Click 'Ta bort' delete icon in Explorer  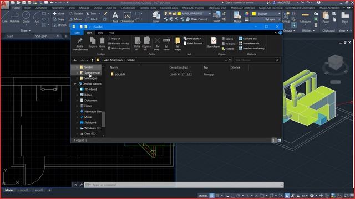pyautogui.click(x=157, y=44)
